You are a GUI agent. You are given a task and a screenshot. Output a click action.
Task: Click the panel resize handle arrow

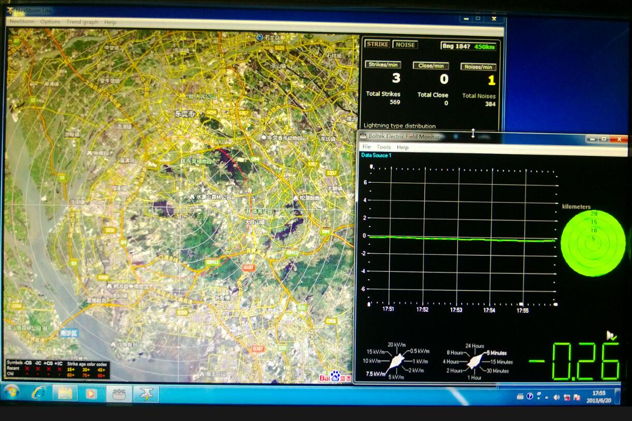(x=473, y=134)
